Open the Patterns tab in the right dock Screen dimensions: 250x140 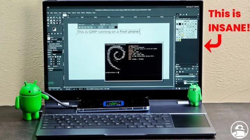pyautogui.click(x=180, y=14)
